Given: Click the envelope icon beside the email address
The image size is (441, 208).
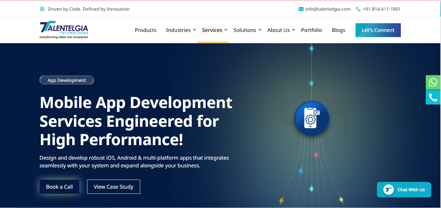Looking at the screenshot, I should point(301,9).
